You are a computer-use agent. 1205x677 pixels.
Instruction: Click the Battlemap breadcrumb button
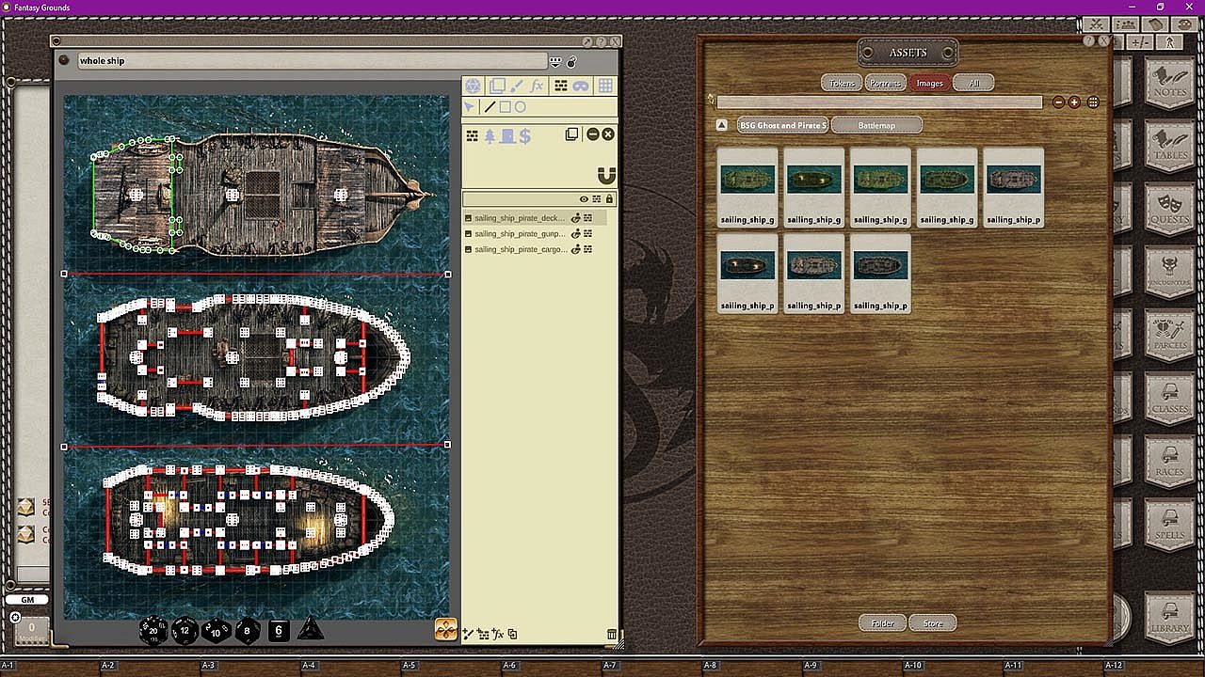pos(876,125)
